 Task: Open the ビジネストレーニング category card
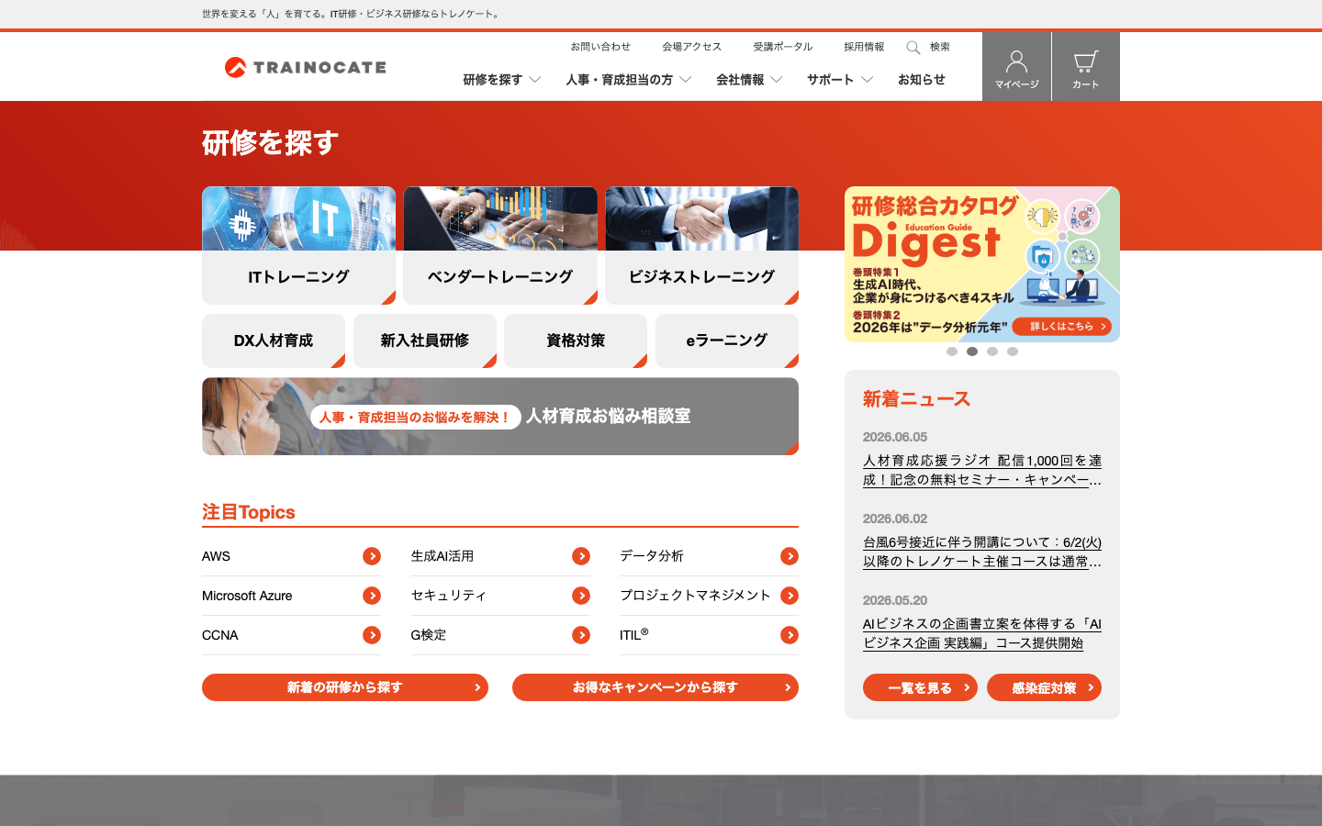[701, 246]
